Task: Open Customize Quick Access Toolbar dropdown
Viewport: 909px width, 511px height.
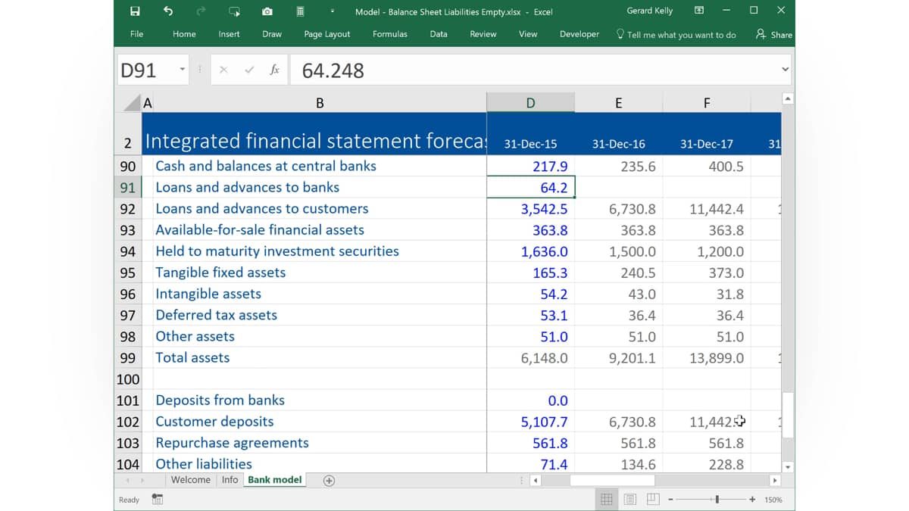Action: [x=333, y=11]
